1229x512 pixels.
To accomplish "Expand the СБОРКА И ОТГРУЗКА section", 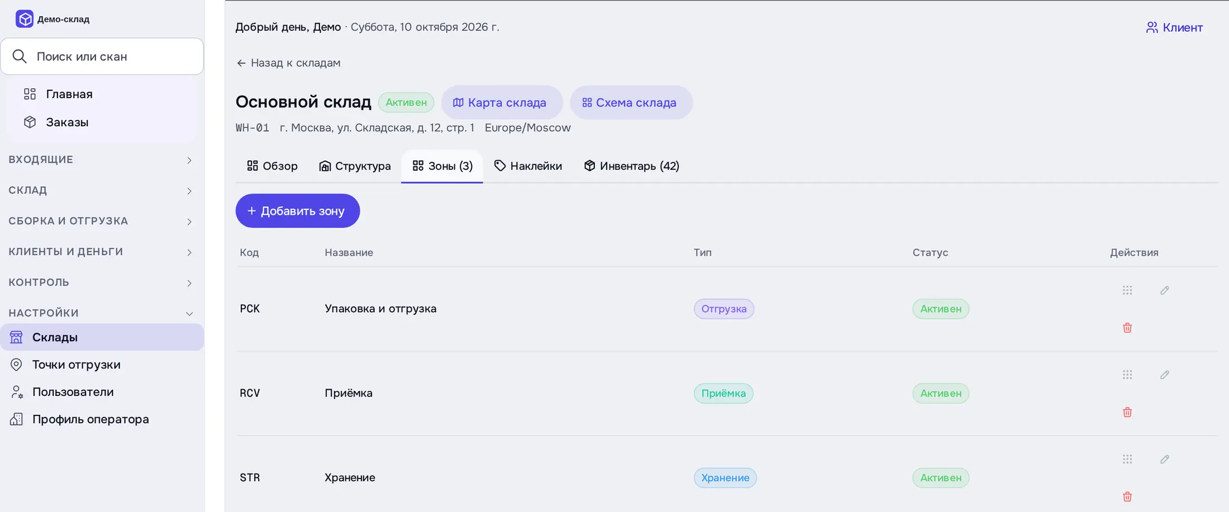I will (x=102, y=221).
